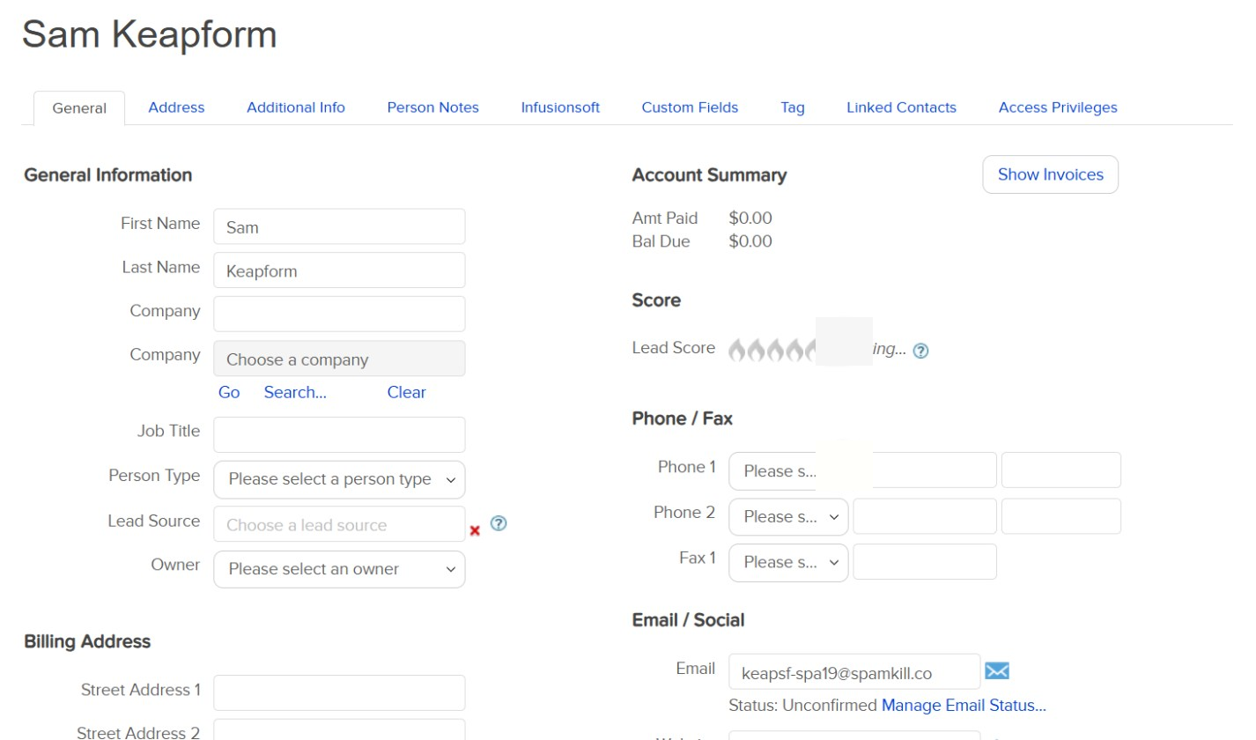Click the Score section heading

(x=656, y=300)
